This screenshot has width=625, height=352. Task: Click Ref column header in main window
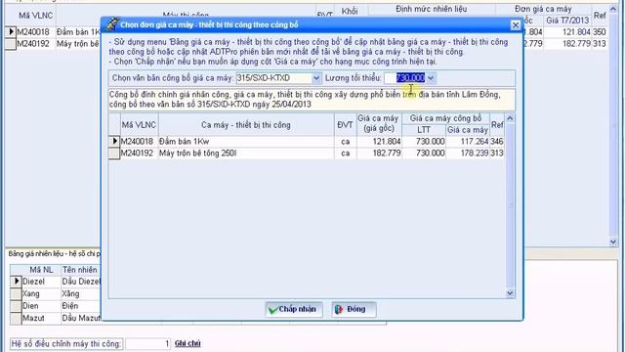600,16
